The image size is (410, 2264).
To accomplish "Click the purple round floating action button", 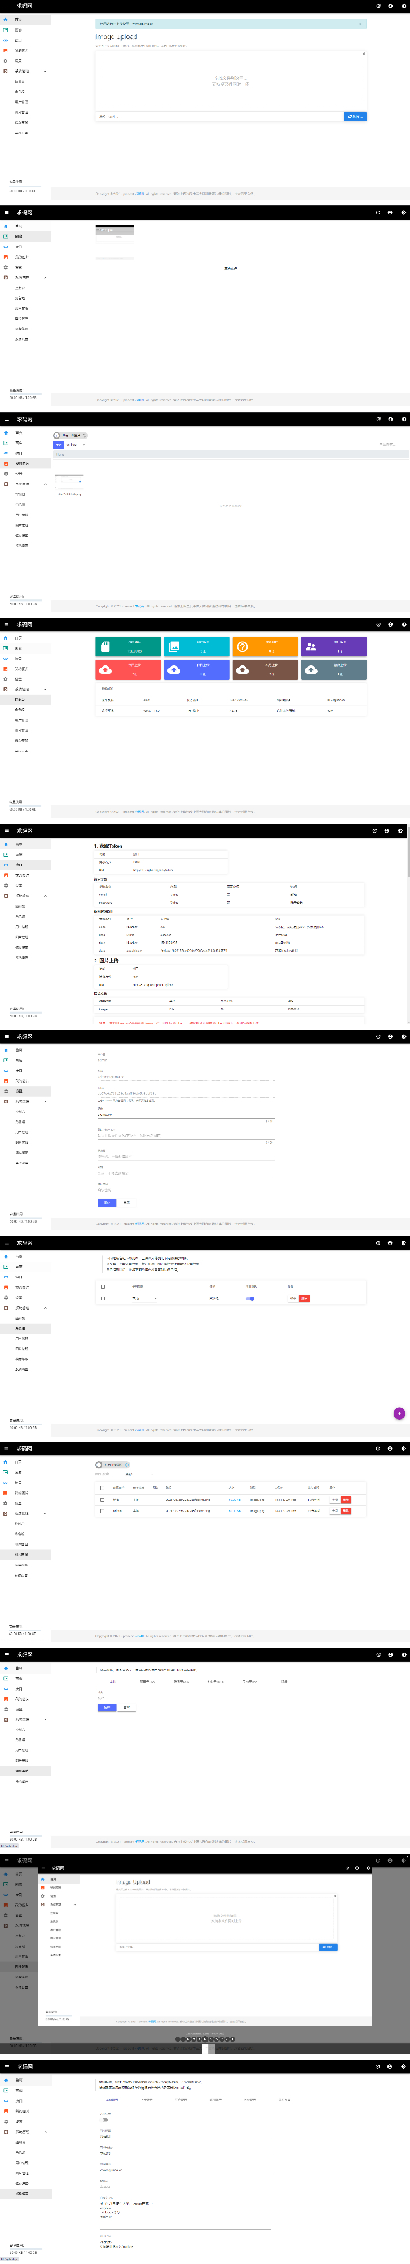I will pyautogui.click(x=399, y=1413).
